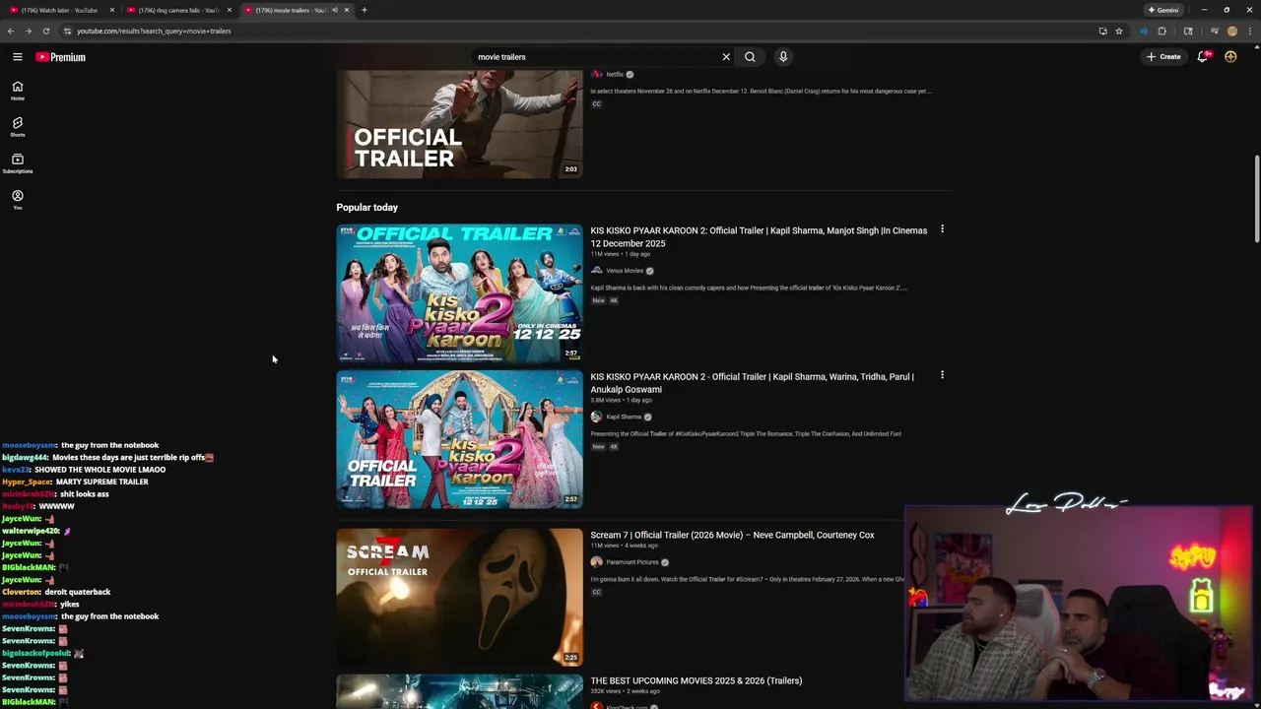Viewport: 1261px width, 709px height.
Task: Play Kis Kisko Pyaar Karoon 2 Venus Movies thumbnail
Action: click(459, 293)
